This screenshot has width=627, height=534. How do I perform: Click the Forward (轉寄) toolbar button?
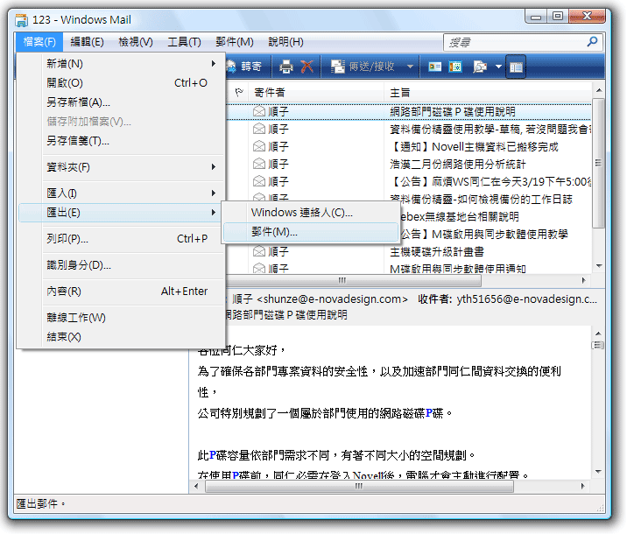click(244, 67)
